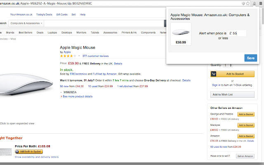Open the 377 customer reviews link
The width and height of the screenshot is (264, 165).
tap(95, 56)
